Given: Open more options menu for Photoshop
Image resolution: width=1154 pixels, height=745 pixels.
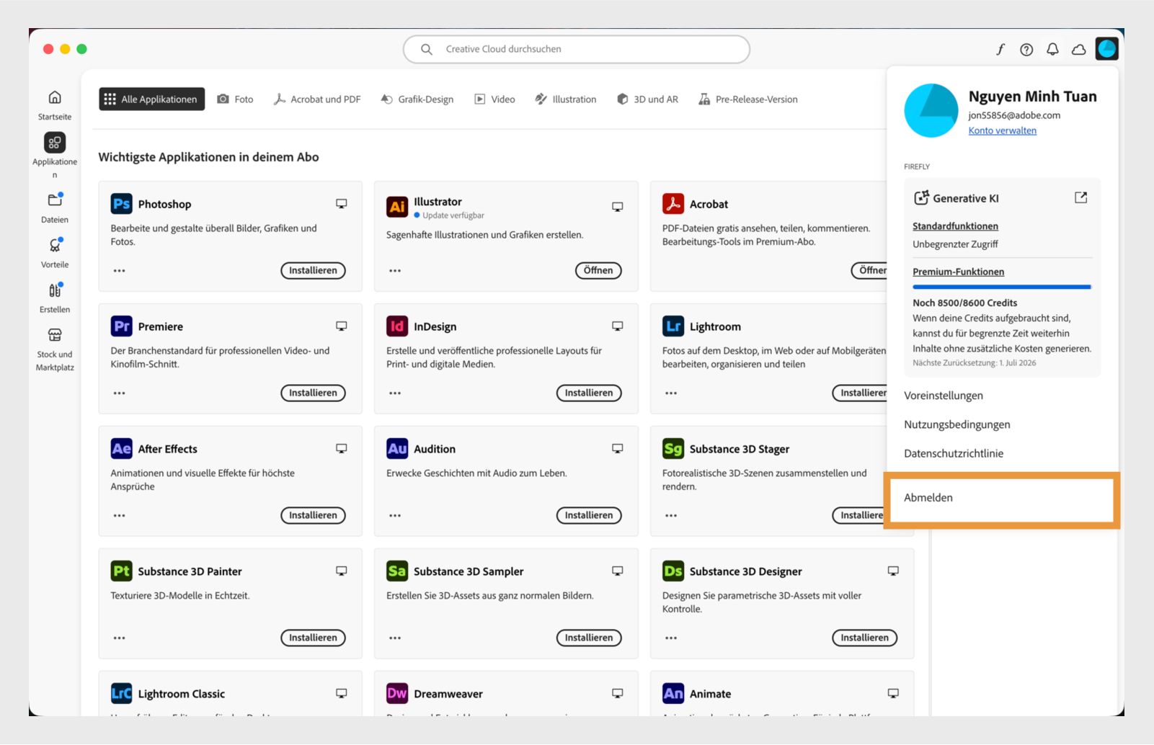Looking at the screenshot, I should 120,271.
